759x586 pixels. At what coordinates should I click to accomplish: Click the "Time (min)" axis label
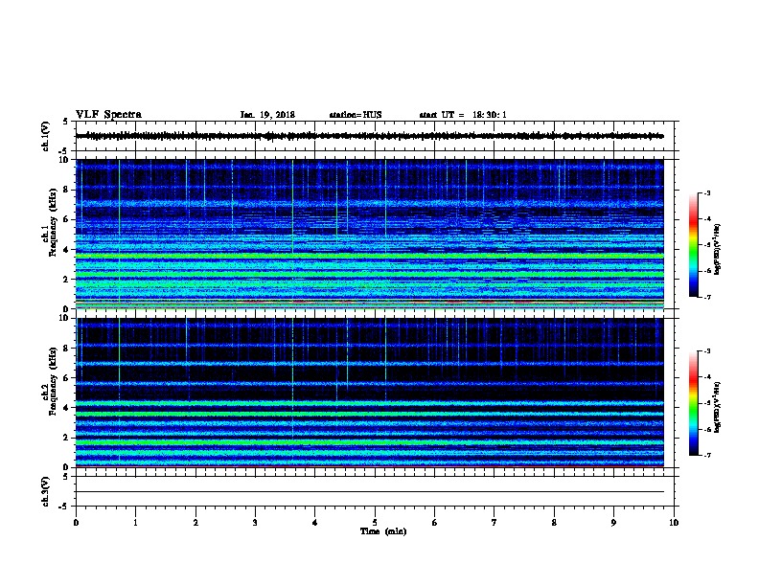[383, 531]
